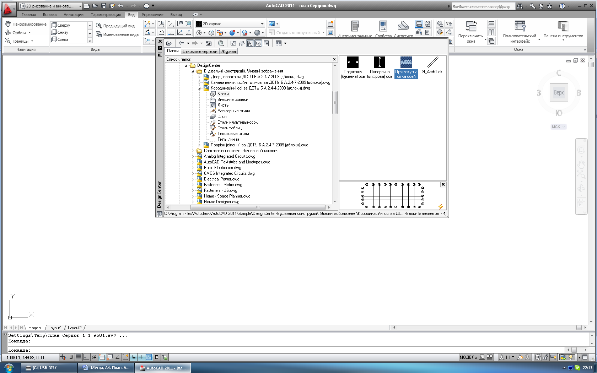Open the USB DISK taskbar button
The width and height of the screenshot is (597, 373).
tap(49, 368)
